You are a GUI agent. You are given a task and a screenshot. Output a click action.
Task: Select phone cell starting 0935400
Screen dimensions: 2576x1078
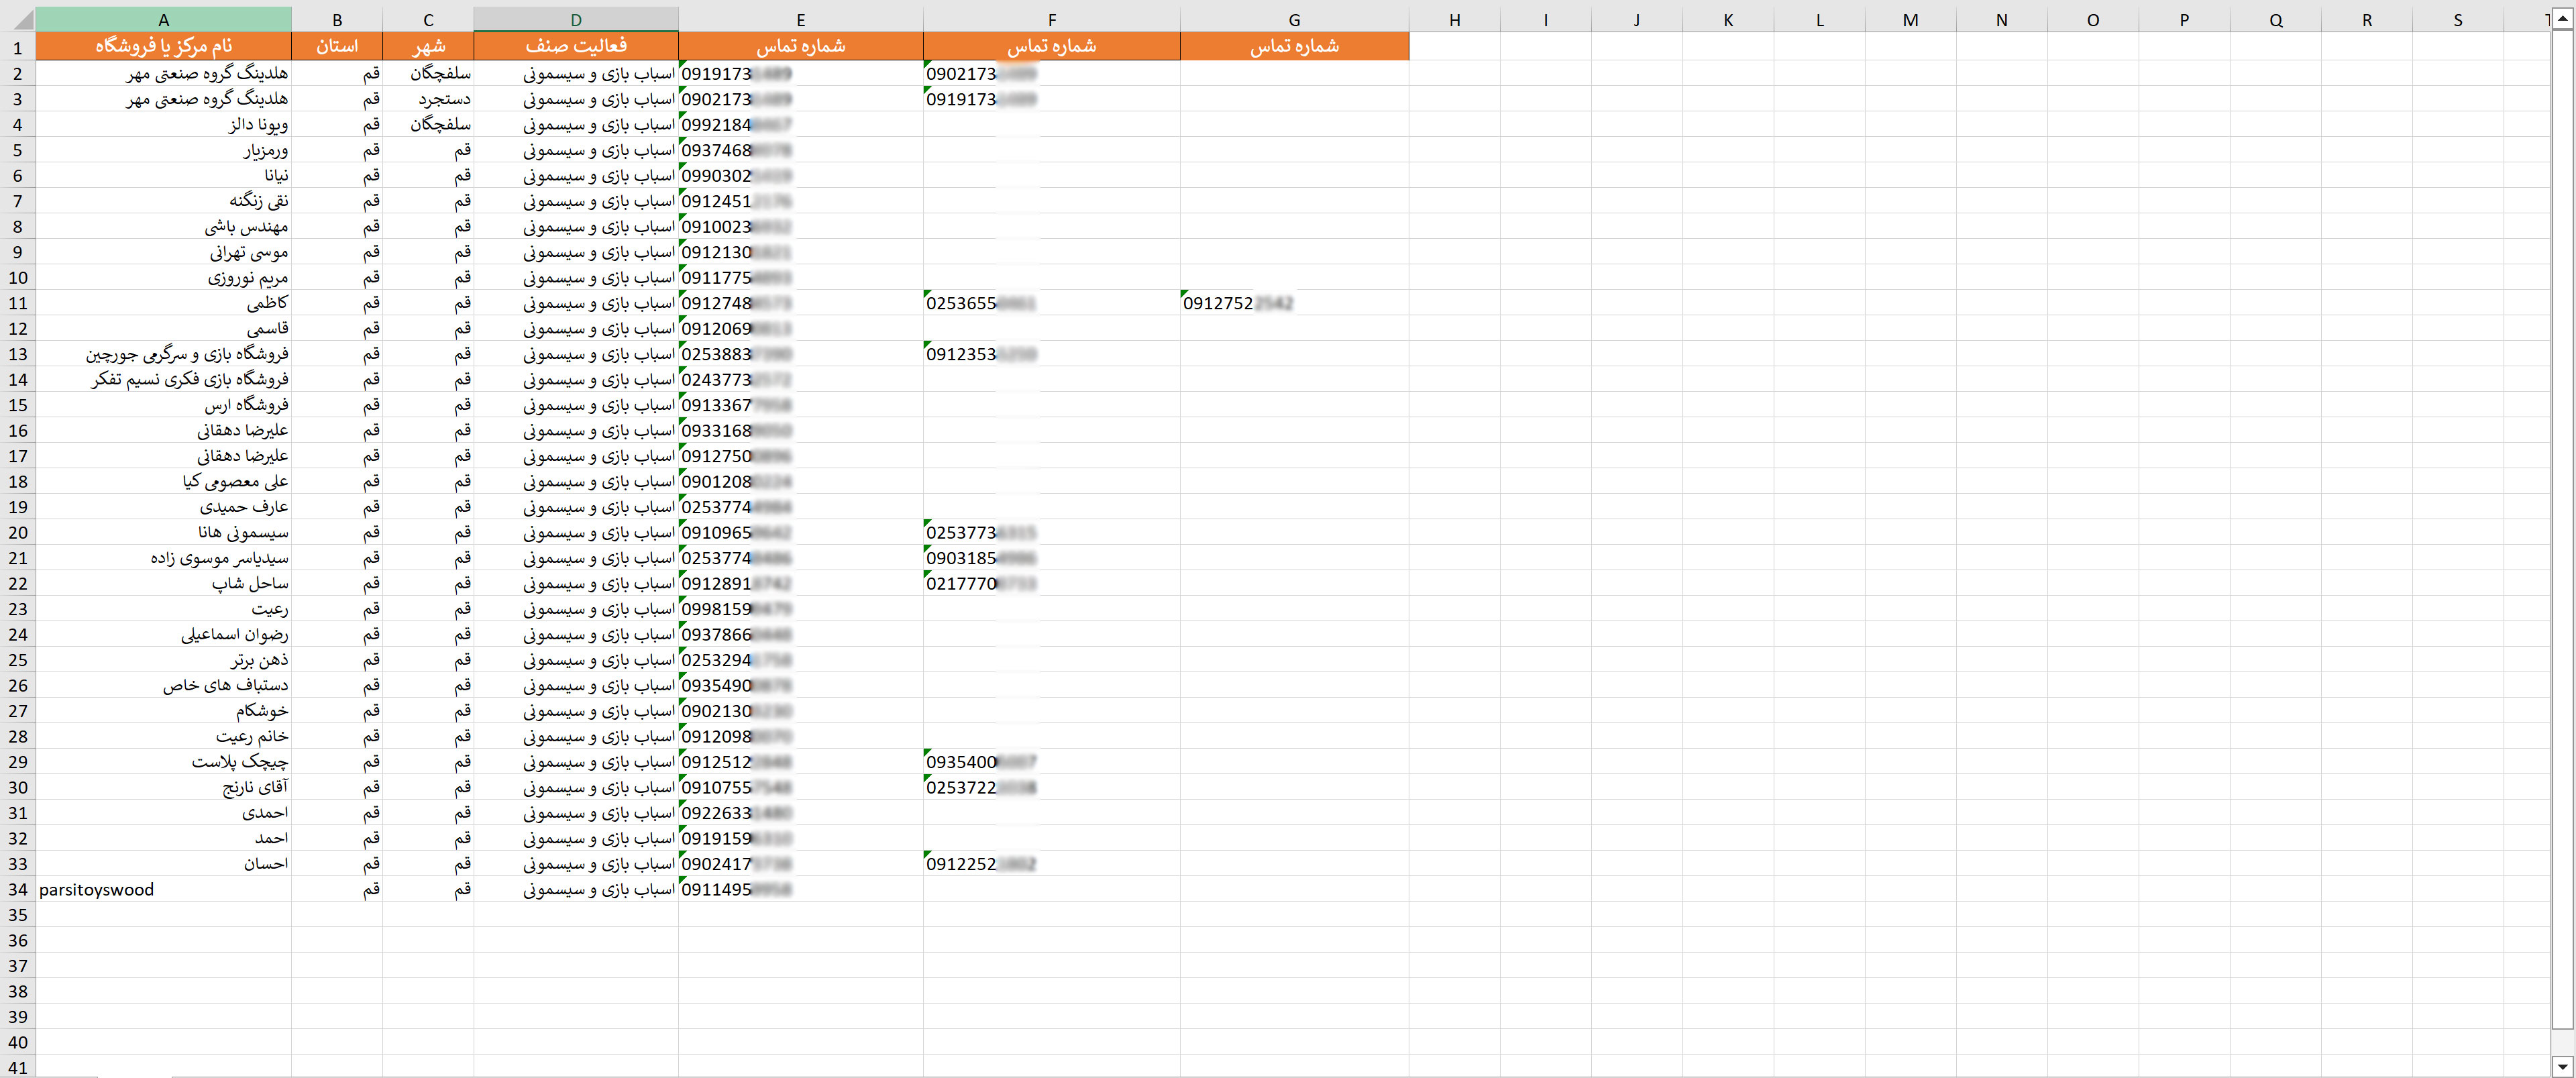(x=1051, y=762)
